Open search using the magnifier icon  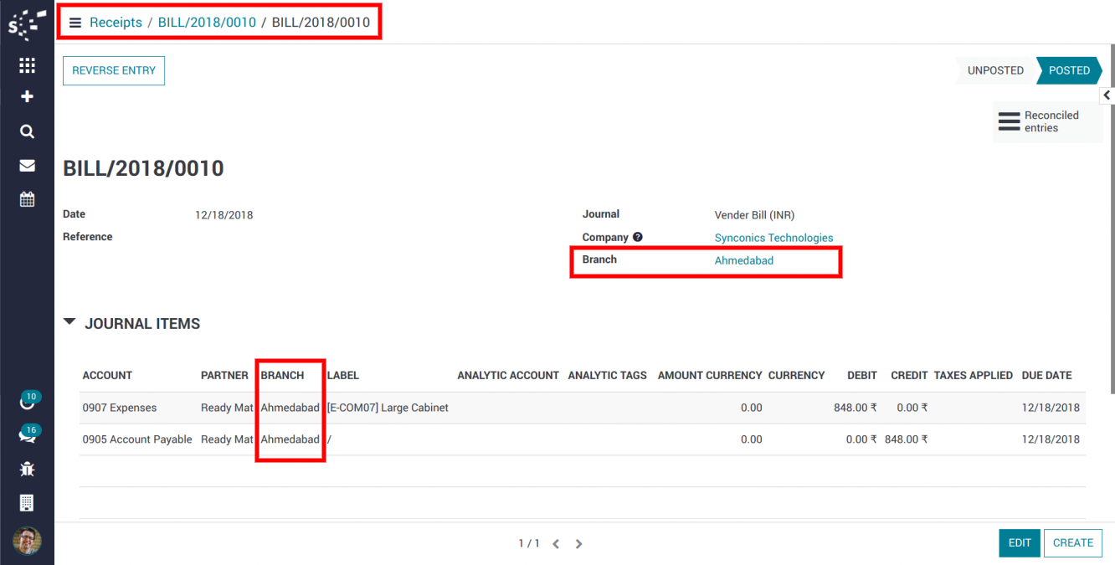tap(27, 131)
